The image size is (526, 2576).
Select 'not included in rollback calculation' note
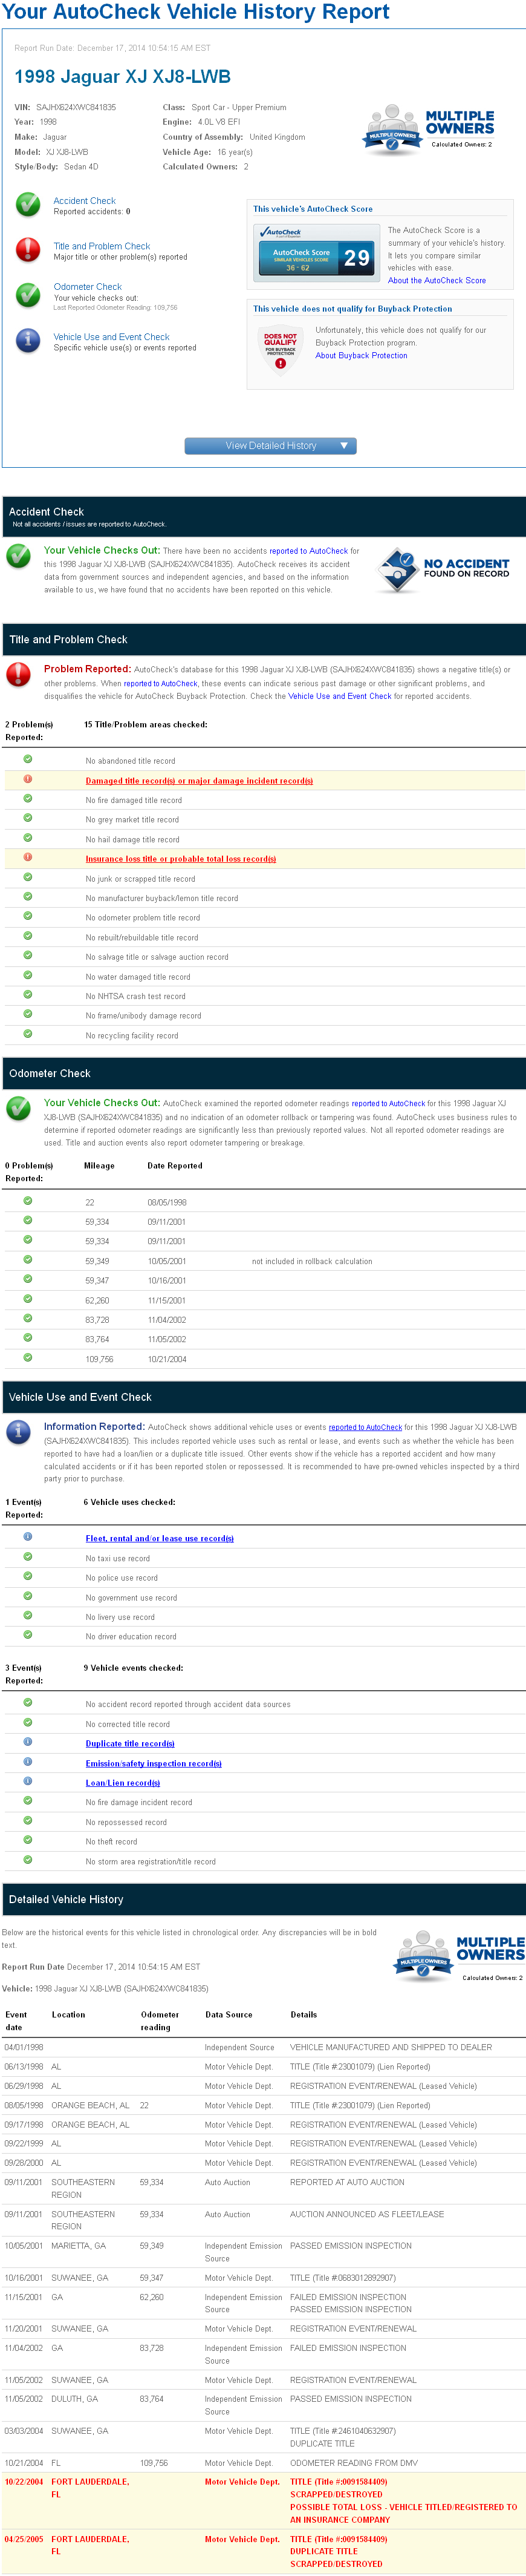(312, 1262)
